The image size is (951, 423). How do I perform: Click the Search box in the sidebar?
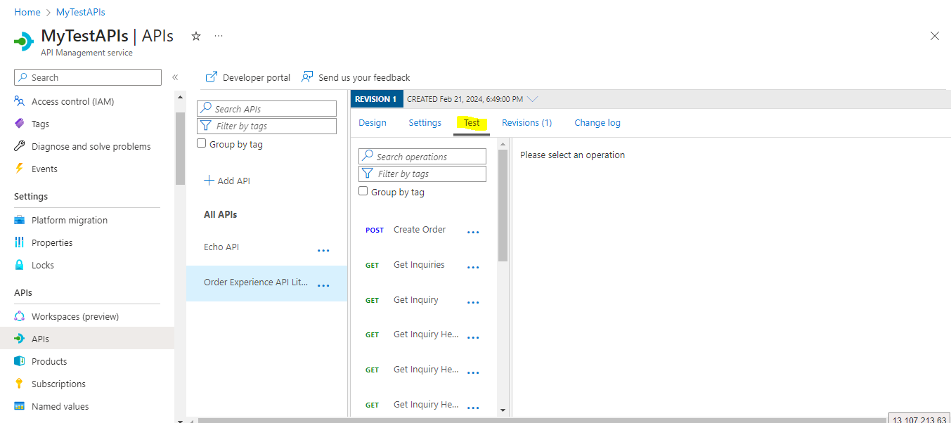(87, 77)
